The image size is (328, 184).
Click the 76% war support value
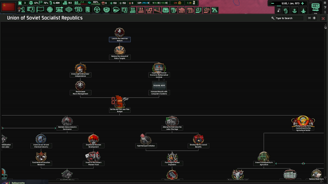(46, 3)
